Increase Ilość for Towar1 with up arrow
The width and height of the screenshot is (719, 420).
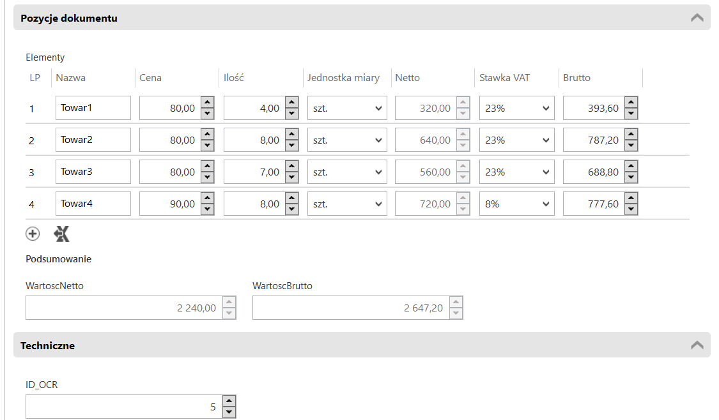pos(291,103)
